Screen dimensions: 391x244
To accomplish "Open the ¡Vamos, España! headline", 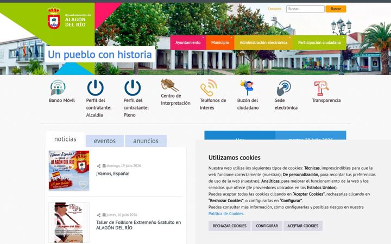I will 113,174.
